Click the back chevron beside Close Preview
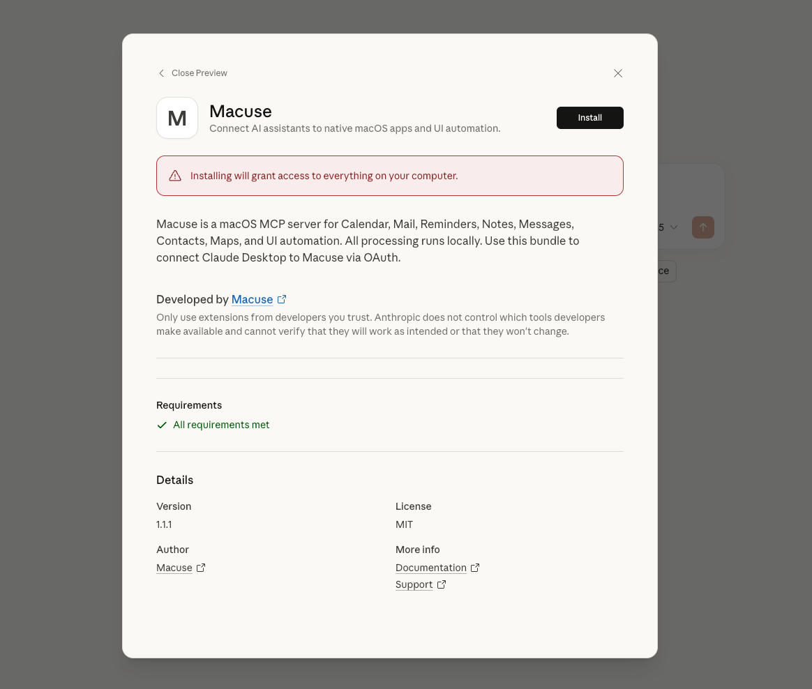This screenshot has height=689, width=812. tap(161, 73)
